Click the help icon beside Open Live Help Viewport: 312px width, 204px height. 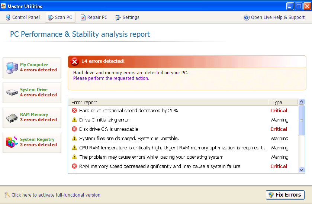coord(247,17)
